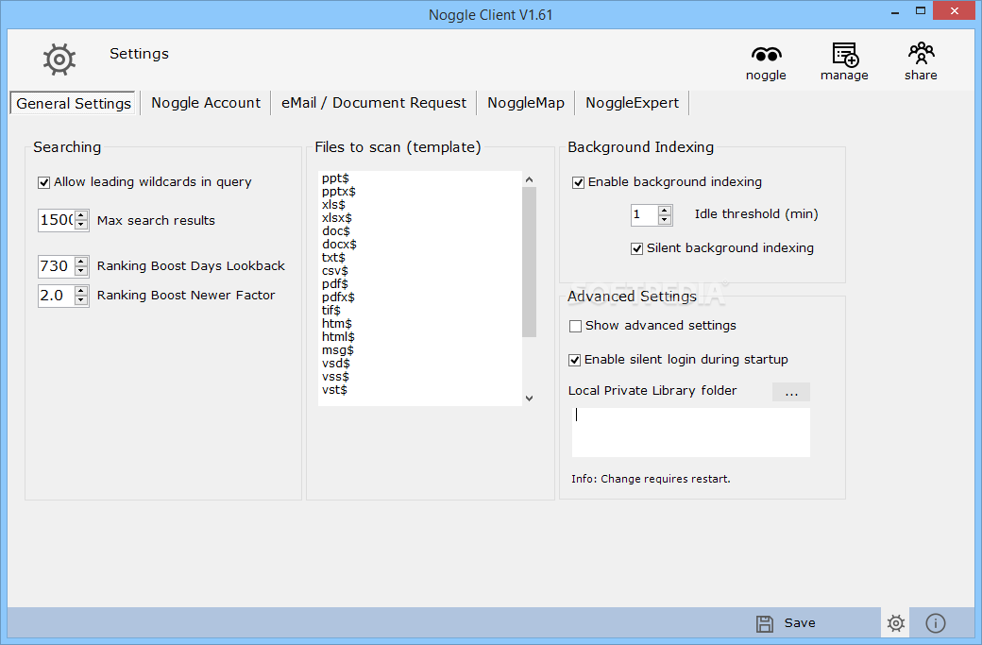
Task: Select the txt$ entry
Action: (x=334, y=258)
